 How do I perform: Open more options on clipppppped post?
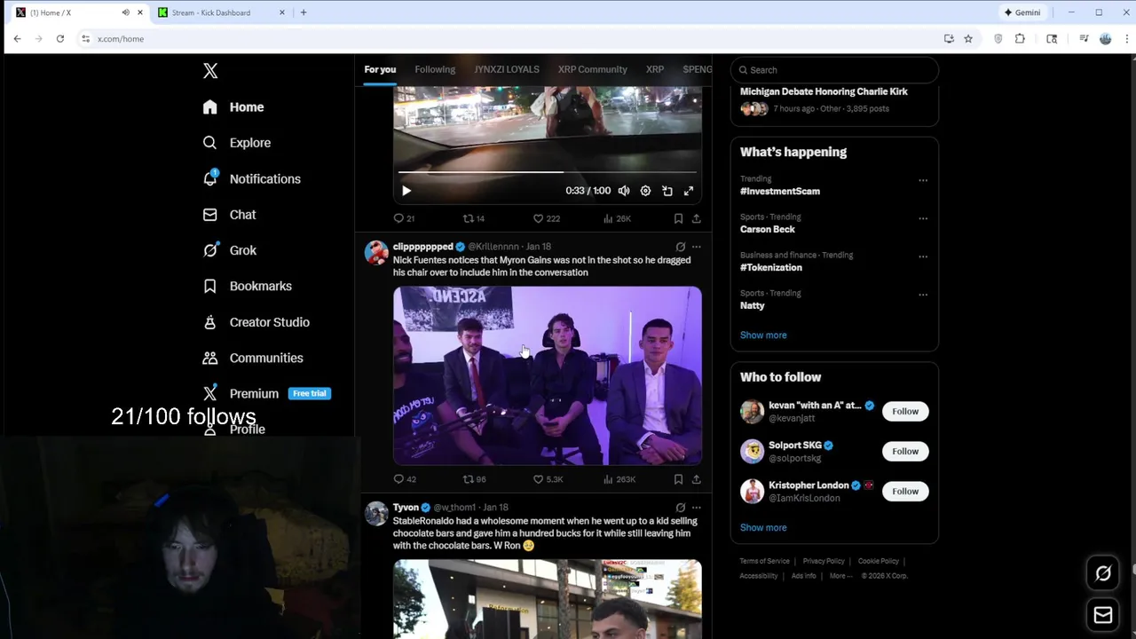point(697,247)
